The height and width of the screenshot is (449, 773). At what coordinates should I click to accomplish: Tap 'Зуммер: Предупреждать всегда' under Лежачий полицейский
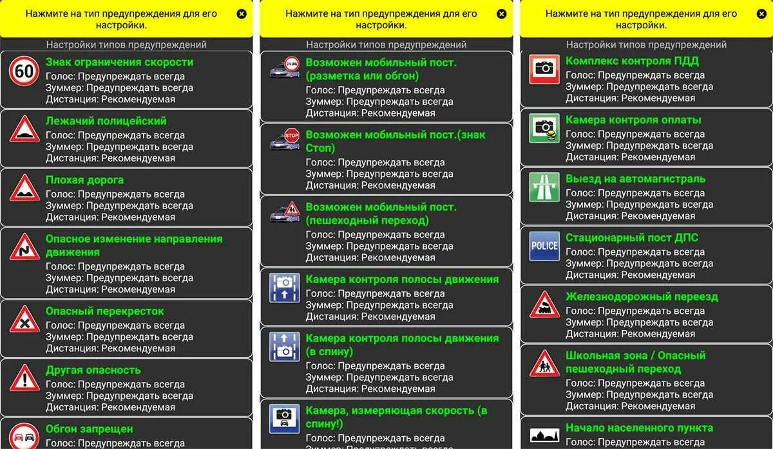point(119,147)
